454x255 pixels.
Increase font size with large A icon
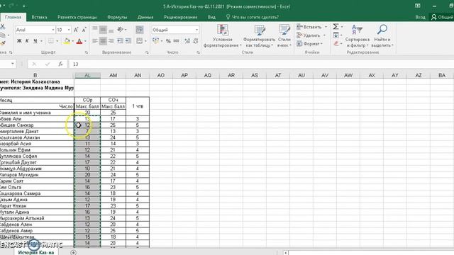point(76,30)
